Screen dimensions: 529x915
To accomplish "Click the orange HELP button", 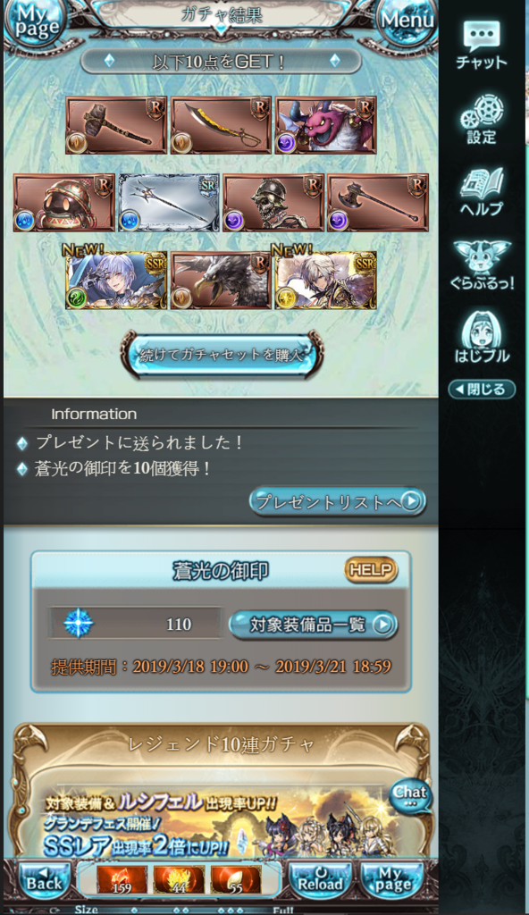I will pyautogui.click(x=371, y=570).
